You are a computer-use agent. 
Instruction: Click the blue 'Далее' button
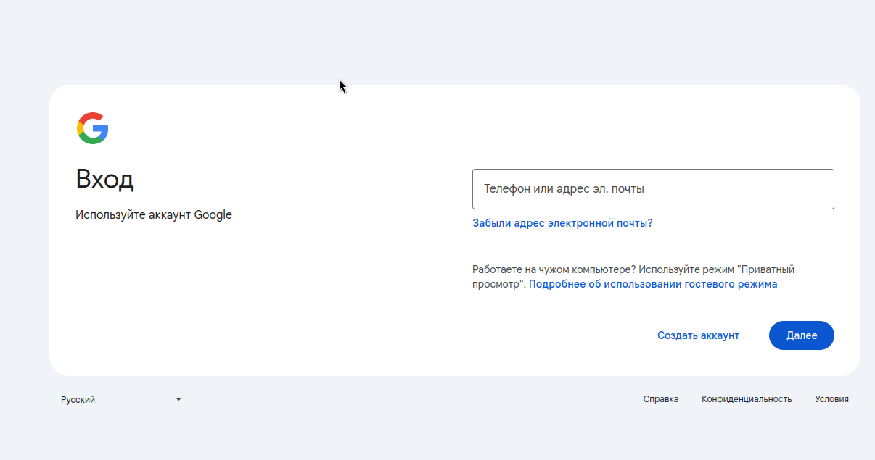pos(802,335)
